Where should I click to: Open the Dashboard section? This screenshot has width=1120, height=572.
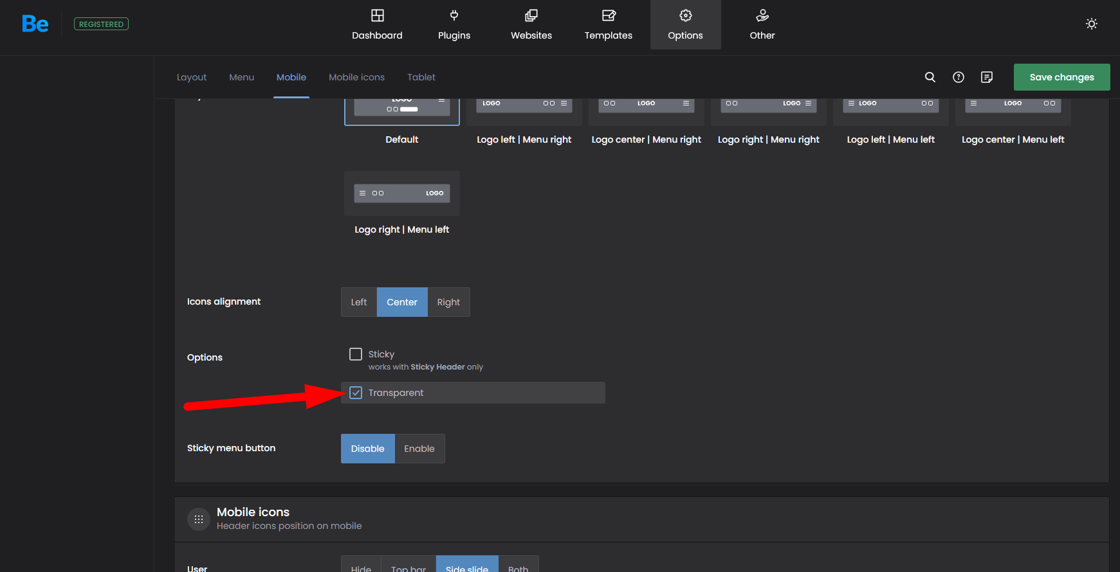377,25
